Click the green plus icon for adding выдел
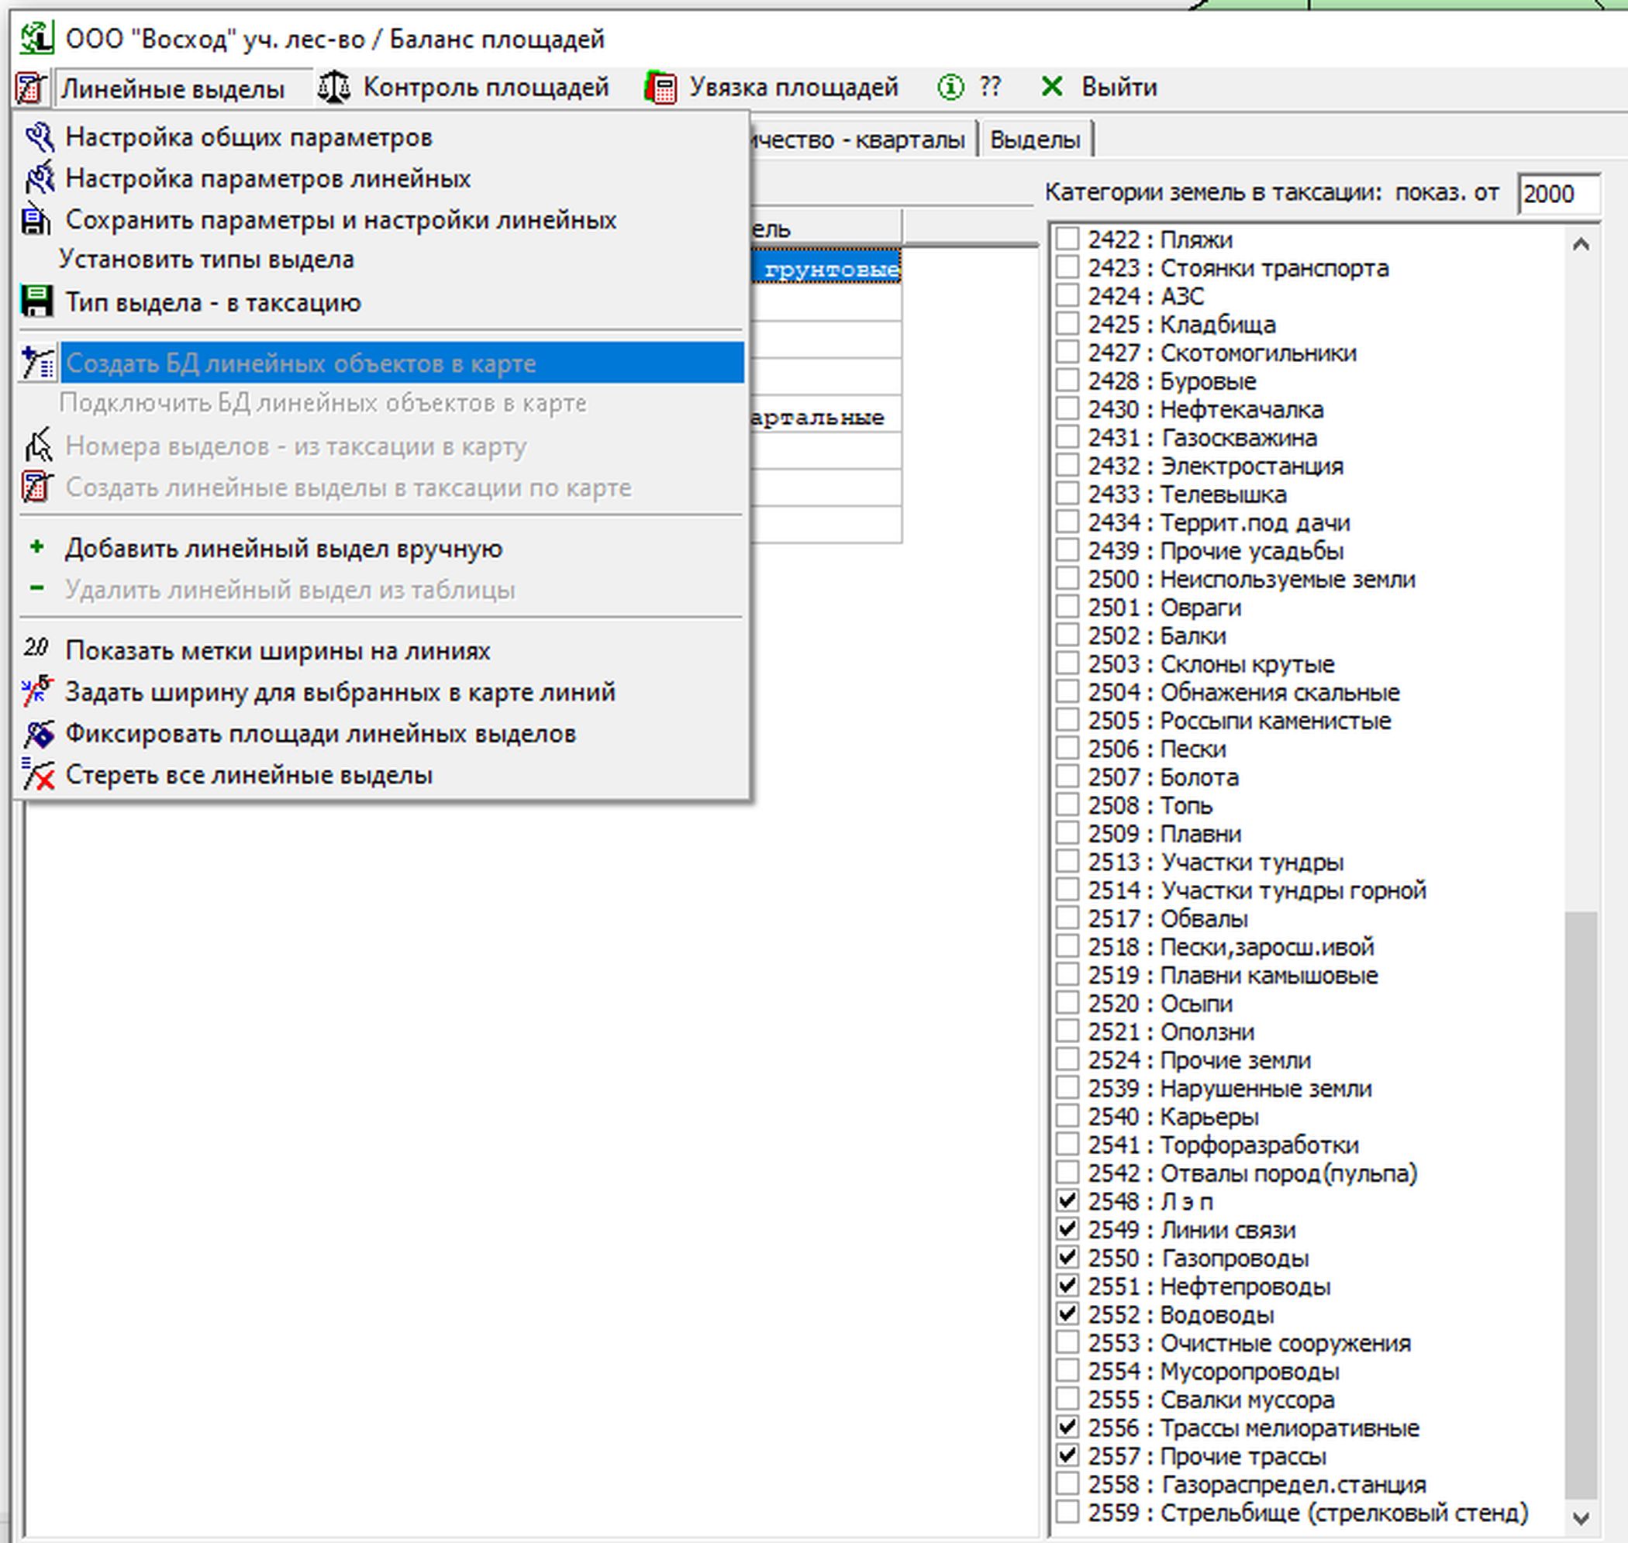1628x1543 pixels. (x=37, y=547)
